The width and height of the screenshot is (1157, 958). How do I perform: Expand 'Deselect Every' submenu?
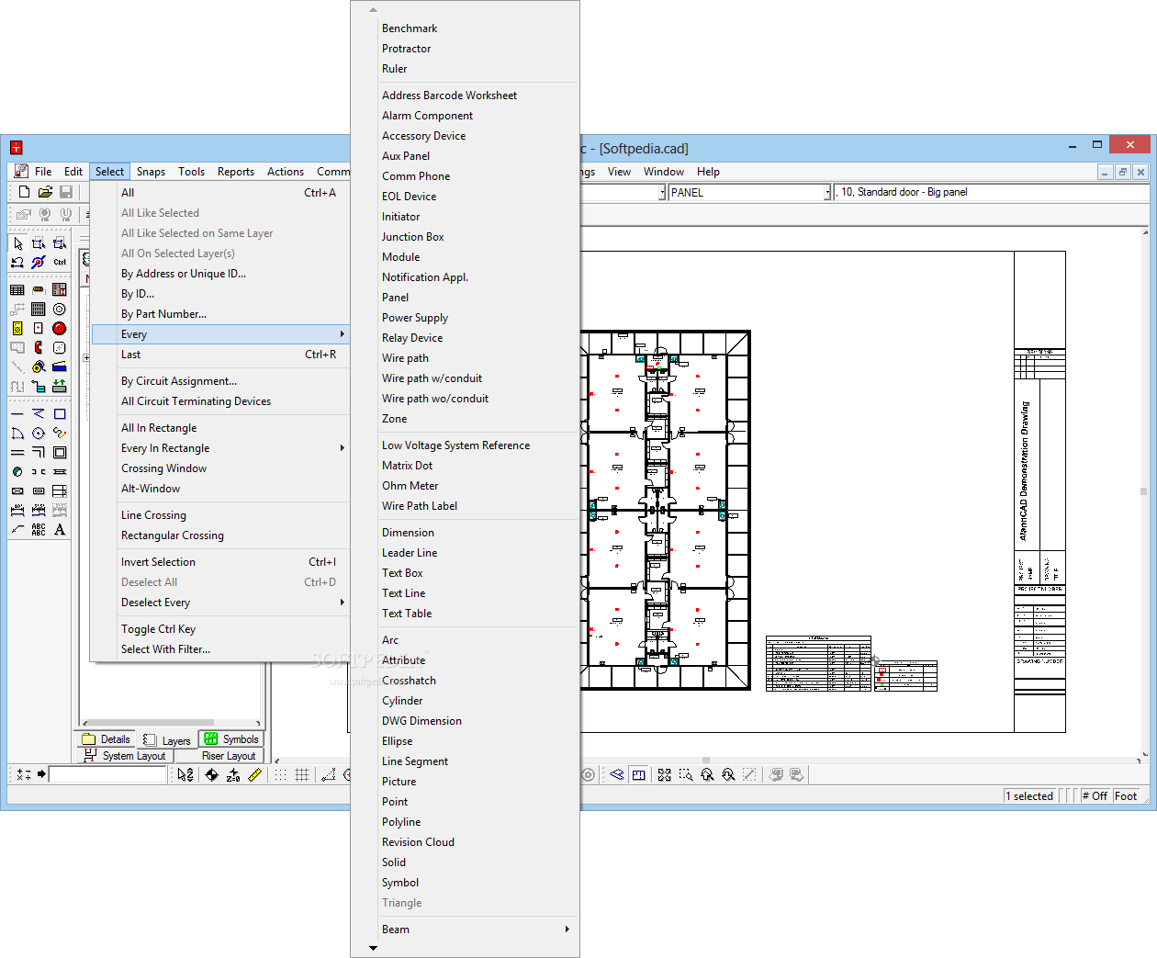coord(342,603)
